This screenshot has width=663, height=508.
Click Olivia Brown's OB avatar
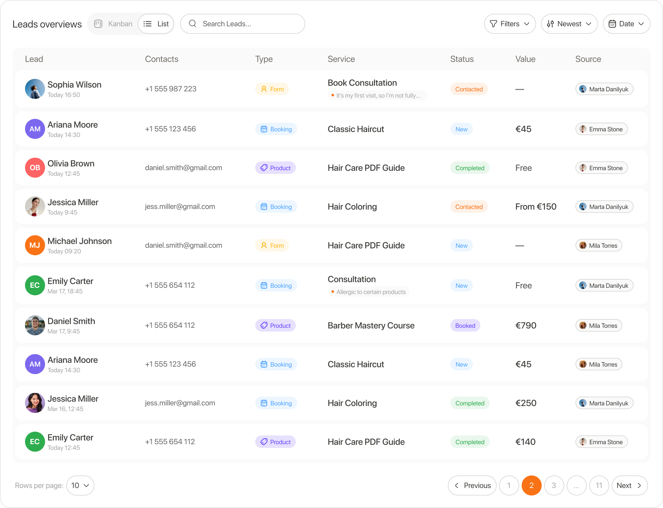coord(35,168)
